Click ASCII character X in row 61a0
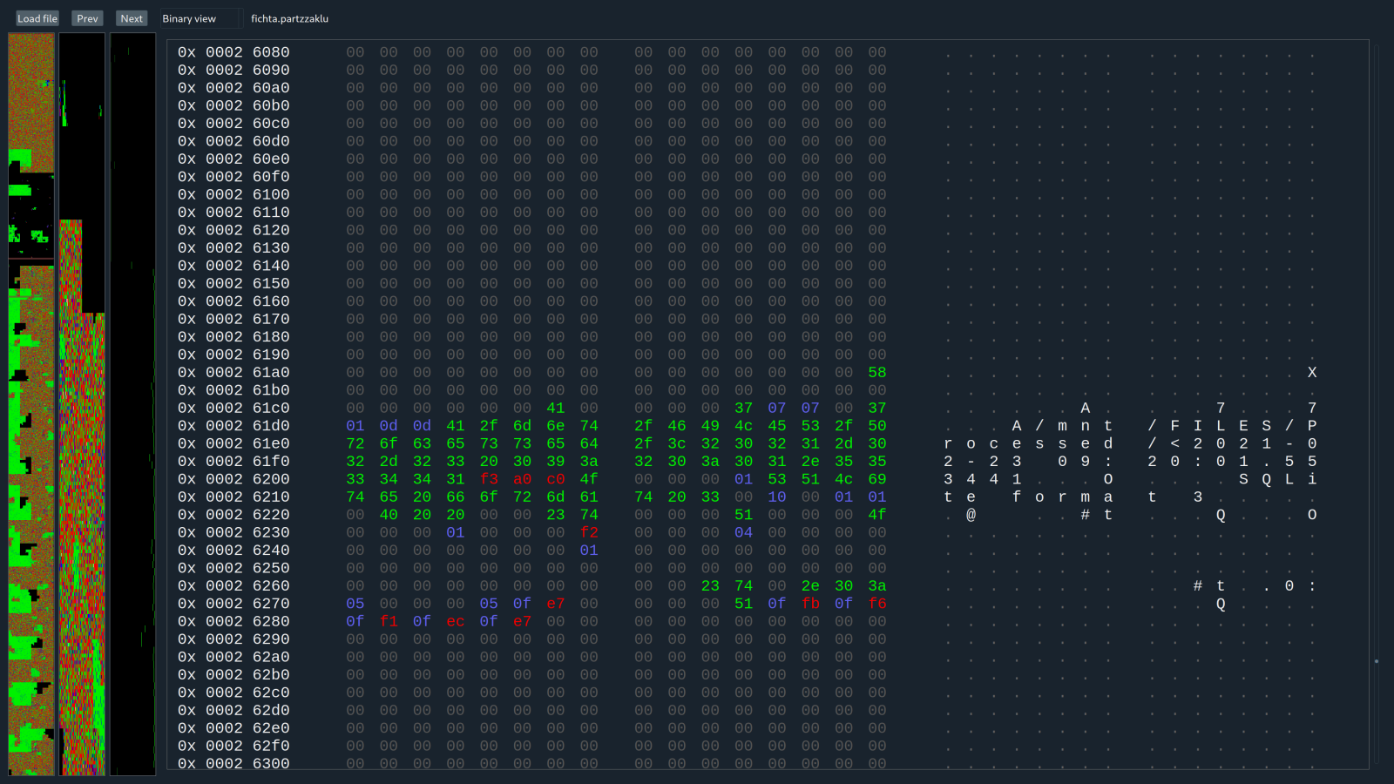Screen dimensions: 1394x784 pos(1312,373)
